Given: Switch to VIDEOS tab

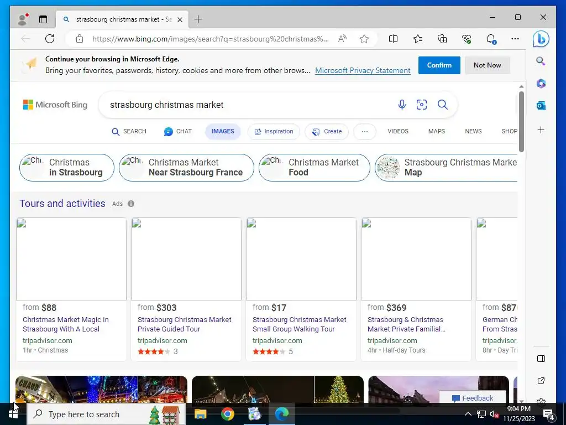Looking at the screenshot, I should point(398,132).
